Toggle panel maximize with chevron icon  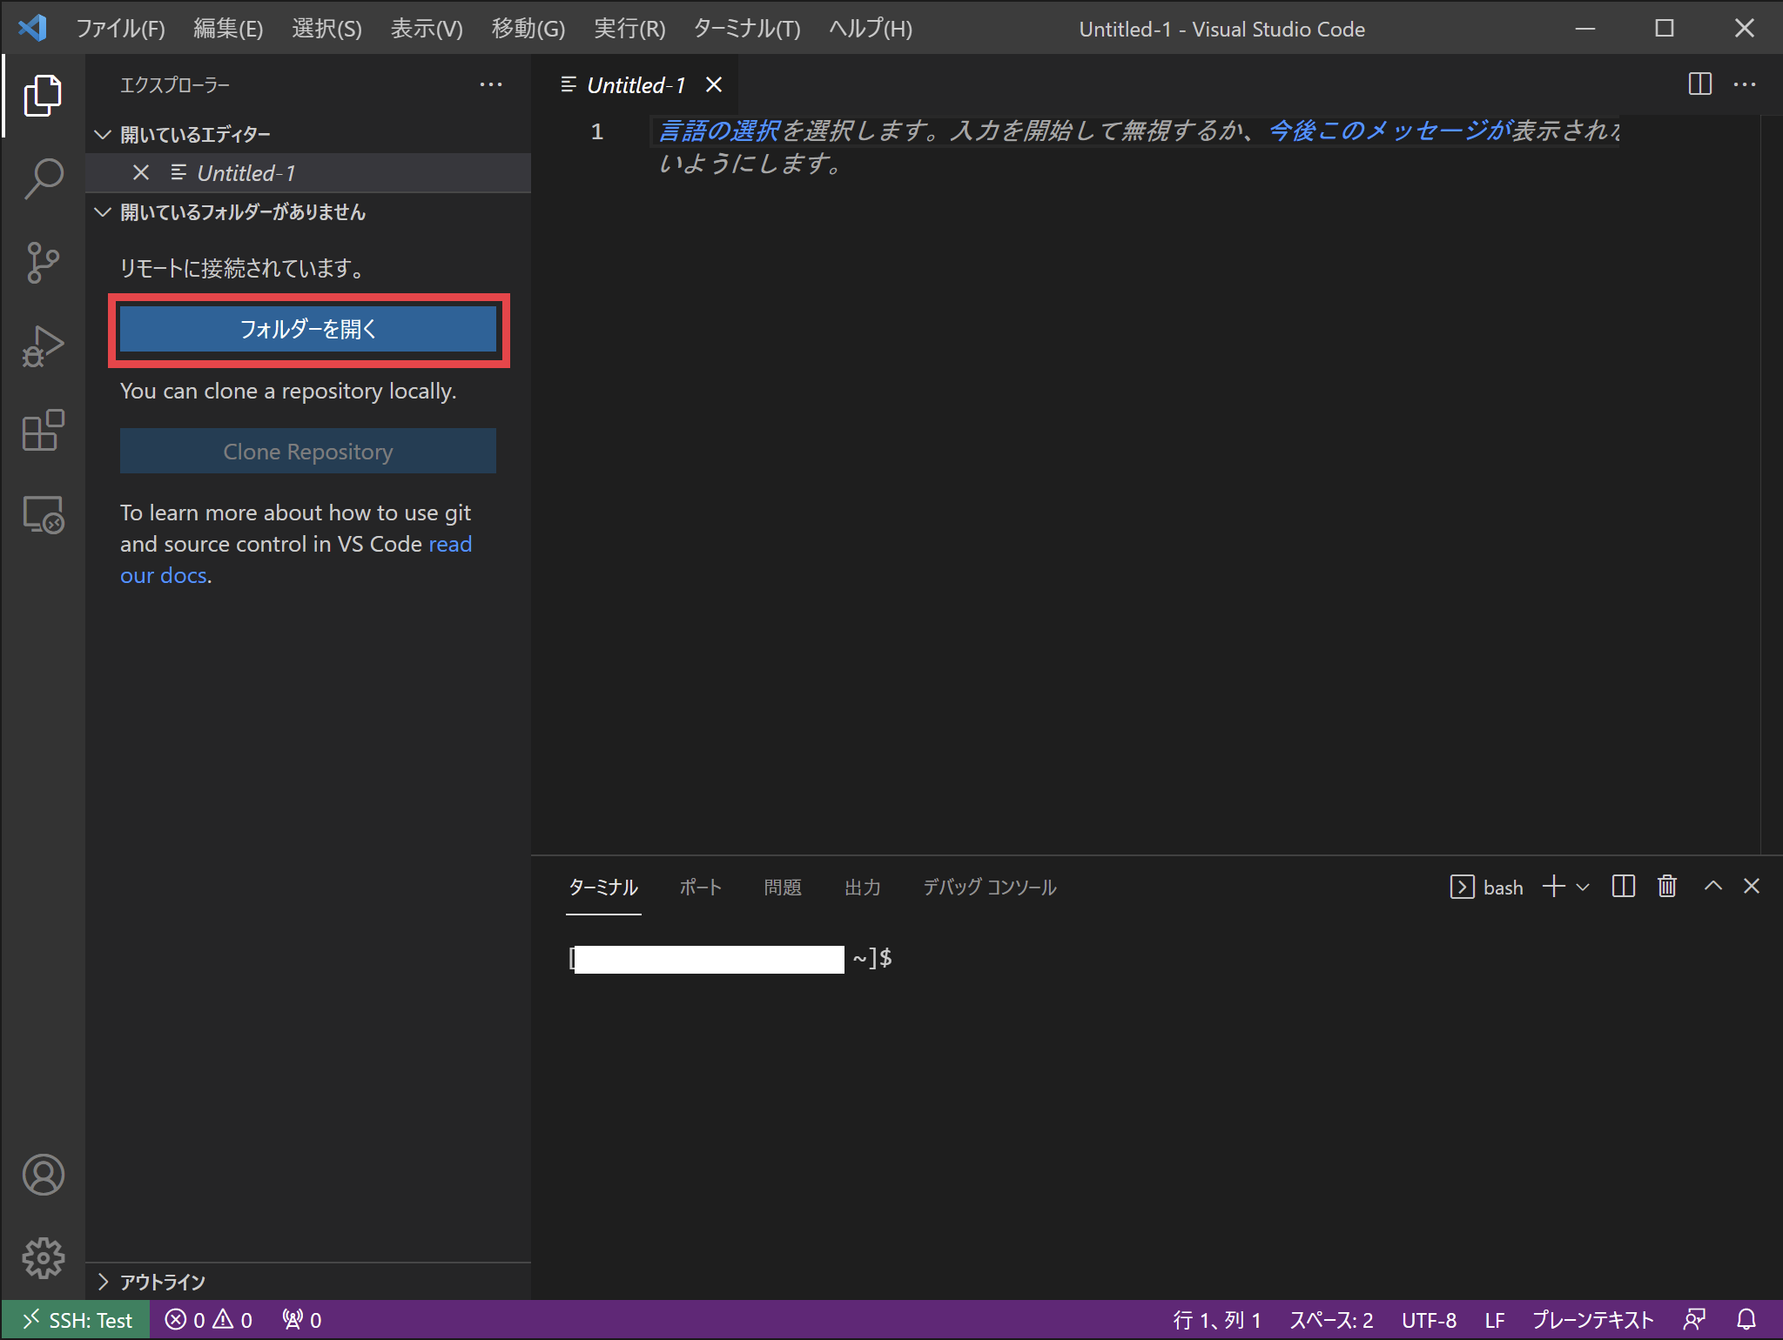[1712, 887]
